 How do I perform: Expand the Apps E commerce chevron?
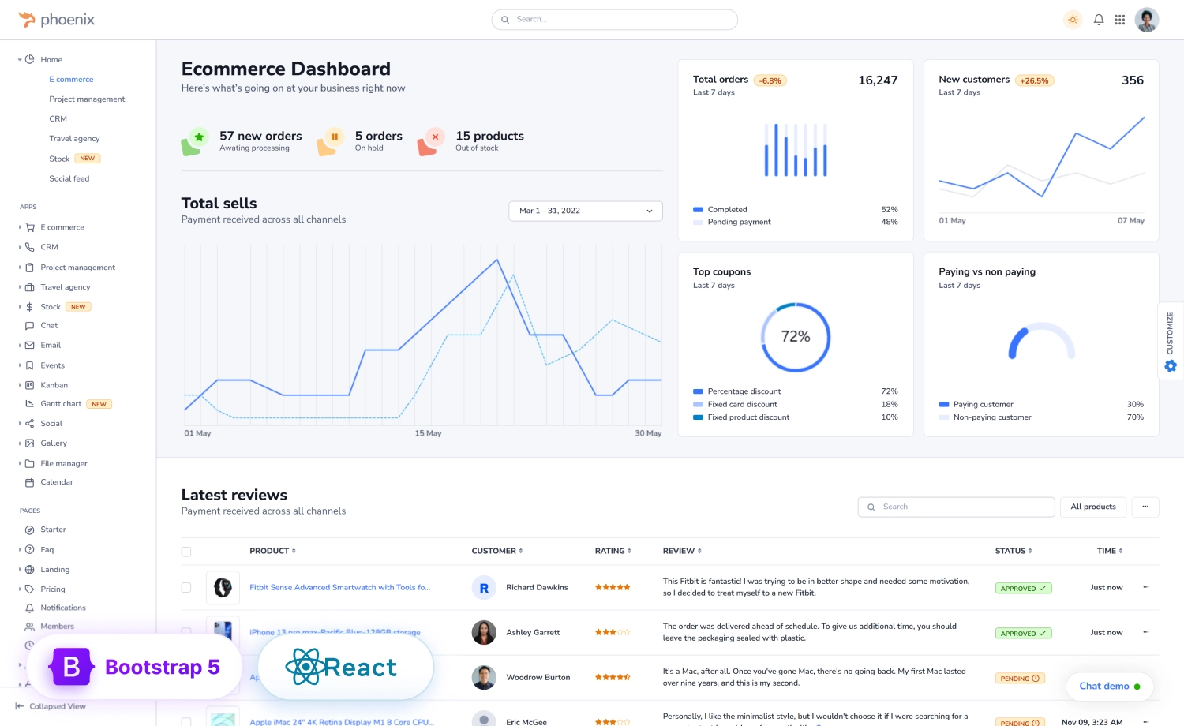[20, 227]
